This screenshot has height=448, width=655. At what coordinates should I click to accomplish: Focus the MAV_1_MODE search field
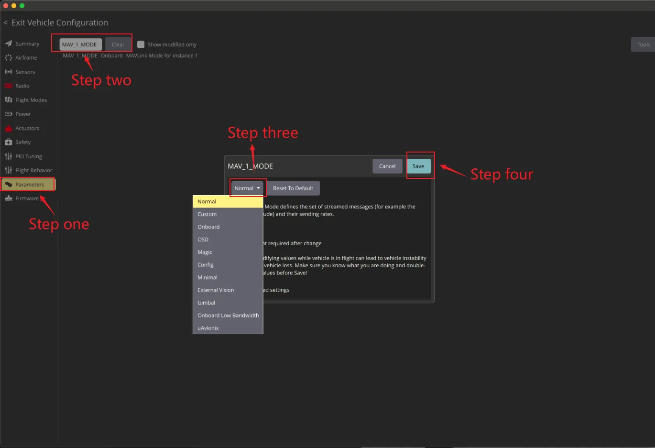coord(80,44)
